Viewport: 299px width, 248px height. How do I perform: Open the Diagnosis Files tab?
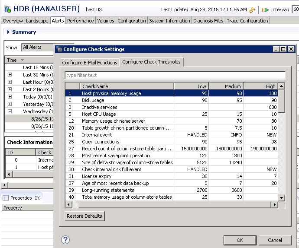[208, 21]
